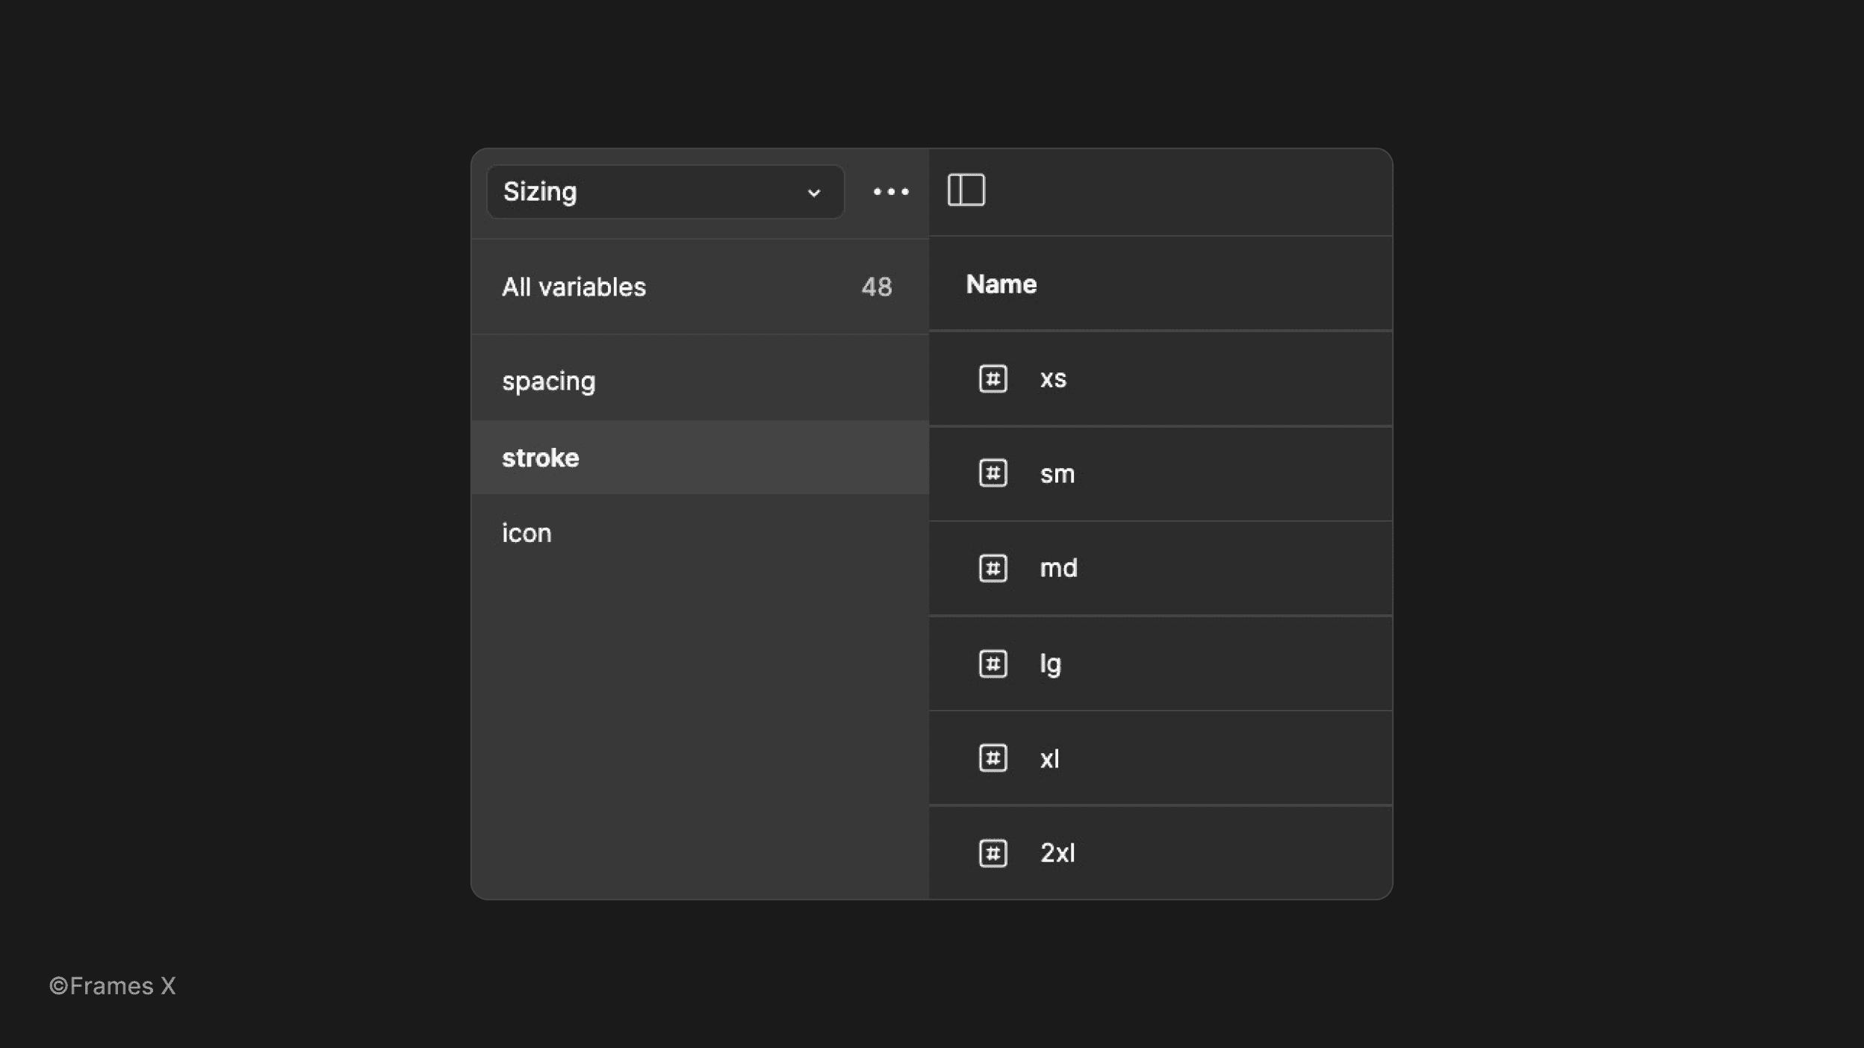
Task: Click the number variable icon beside md
Action: [993, 567]
